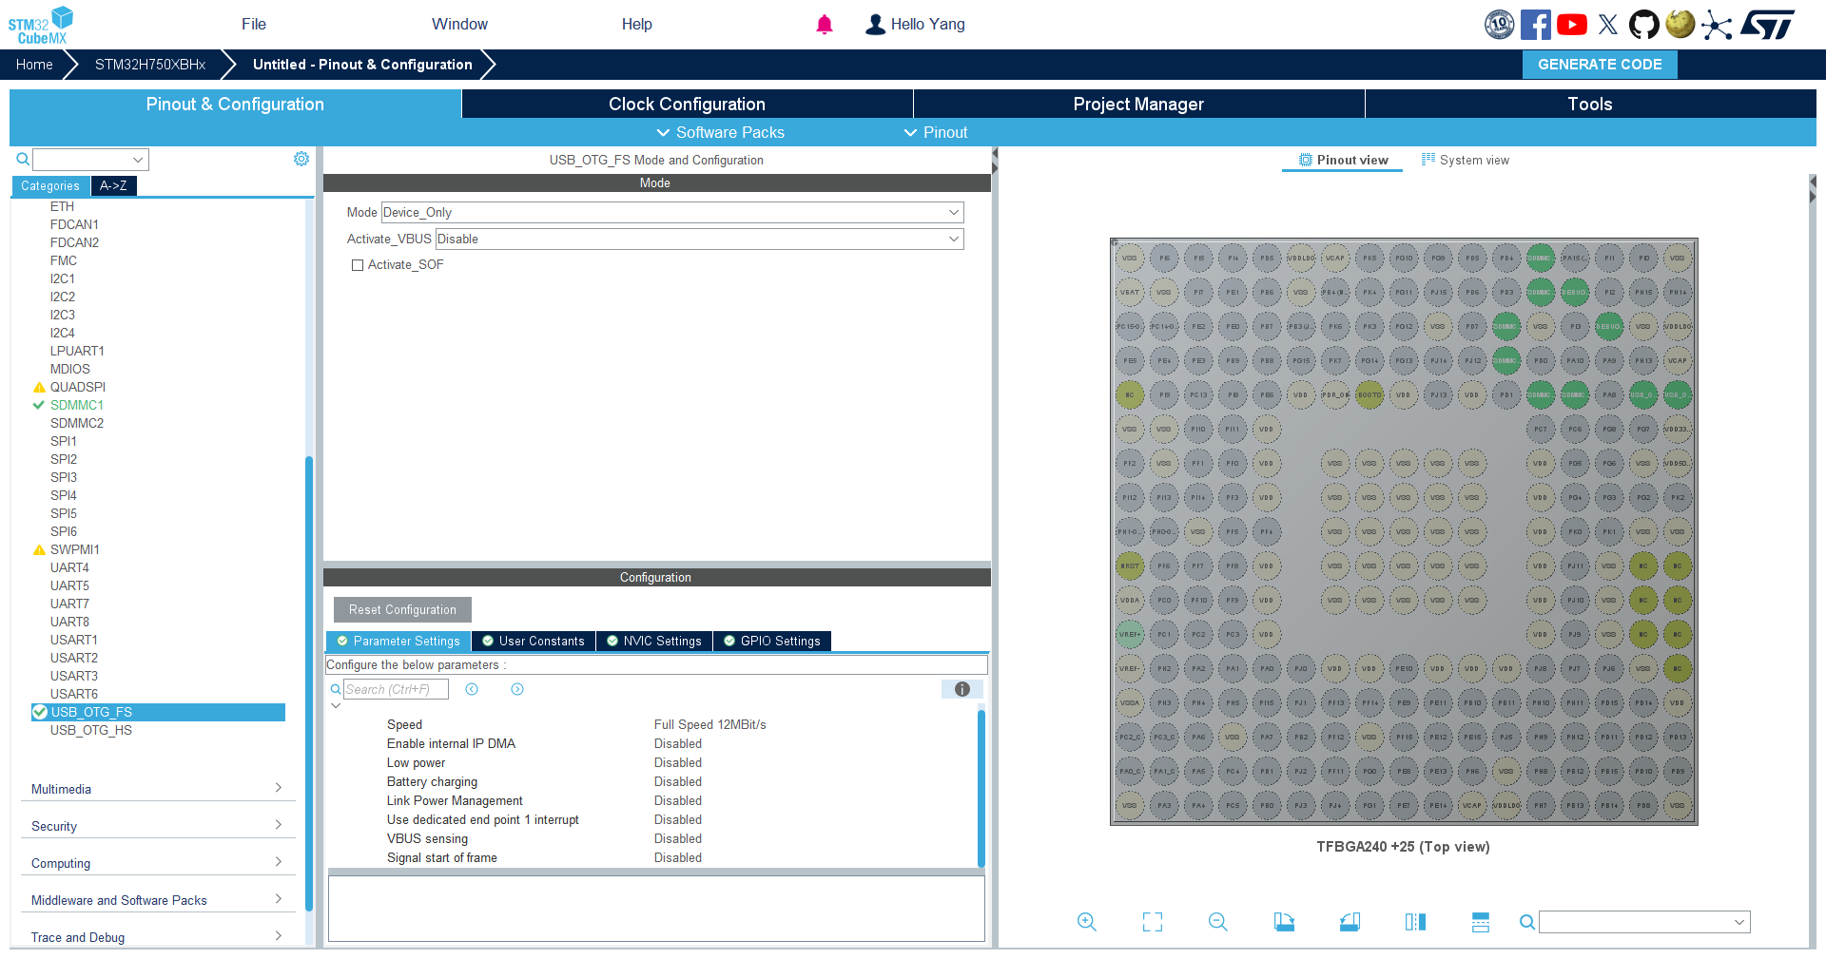Open the File menu
Image resolution: width=1826 pixels, height=959 pixels.
pos(254,25)
